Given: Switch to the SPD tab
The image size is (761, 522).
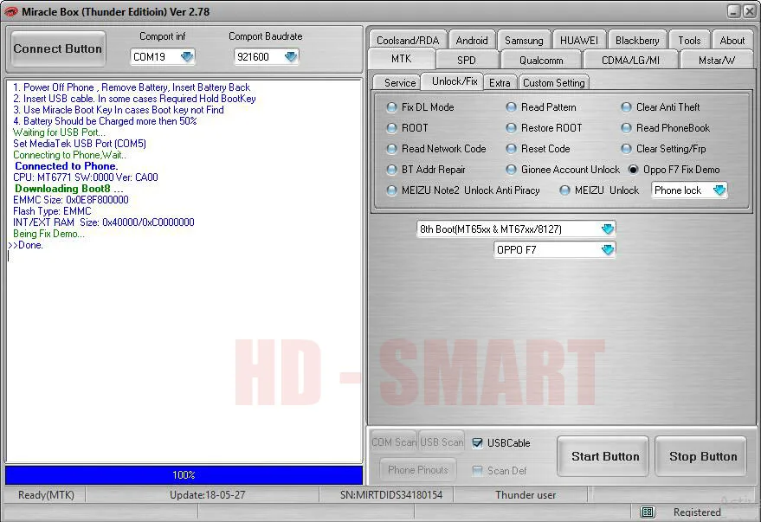Looking at the screenshot, I should pyautogui.click(x=467, y=60).
